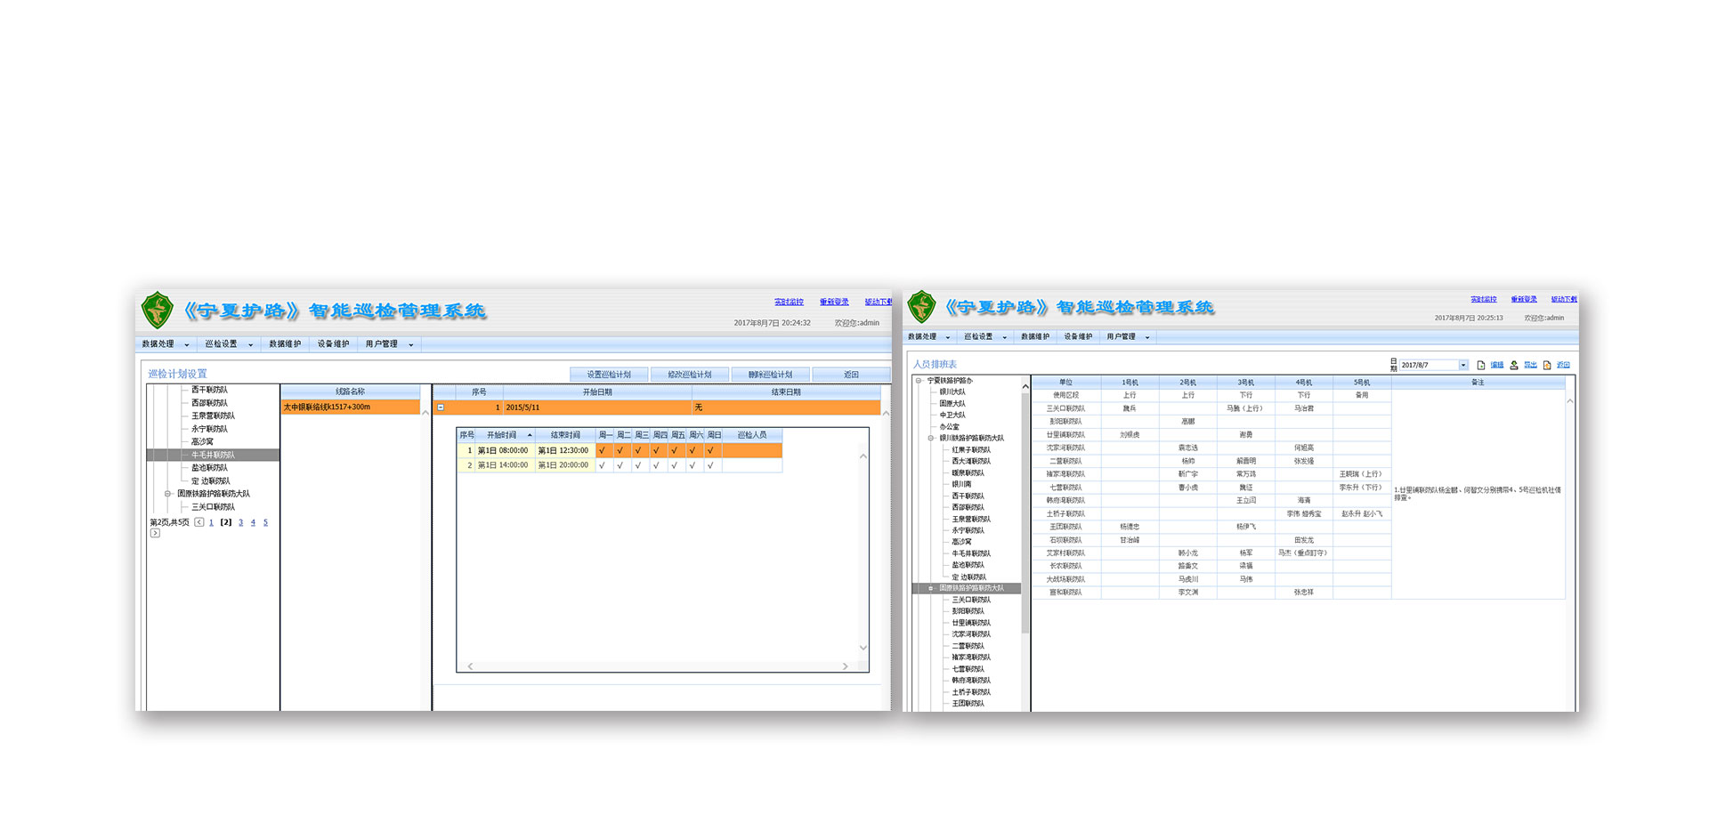Open 数据维护 menu in 巡检计划设置 window

[285, 344]
